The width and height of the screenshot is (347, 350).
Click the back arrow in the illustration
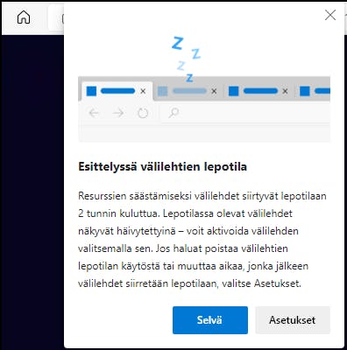coord(94,112)
